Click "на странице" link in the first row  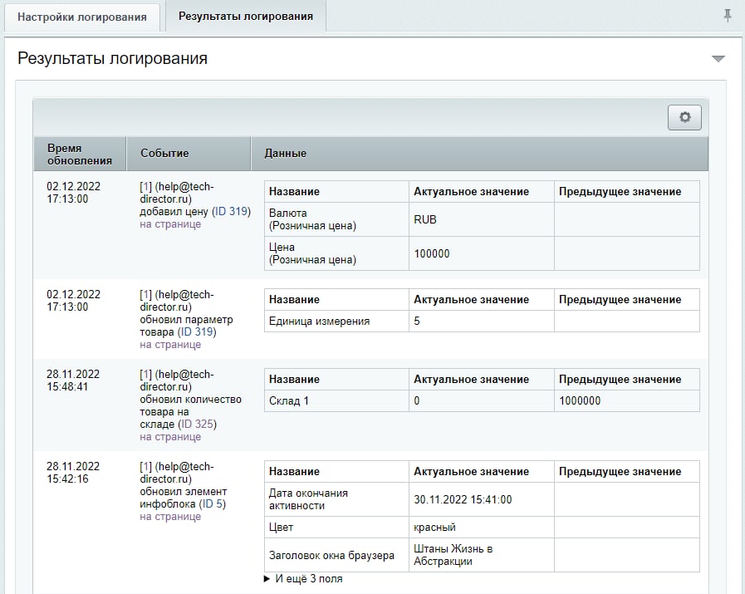pos(170,224)
